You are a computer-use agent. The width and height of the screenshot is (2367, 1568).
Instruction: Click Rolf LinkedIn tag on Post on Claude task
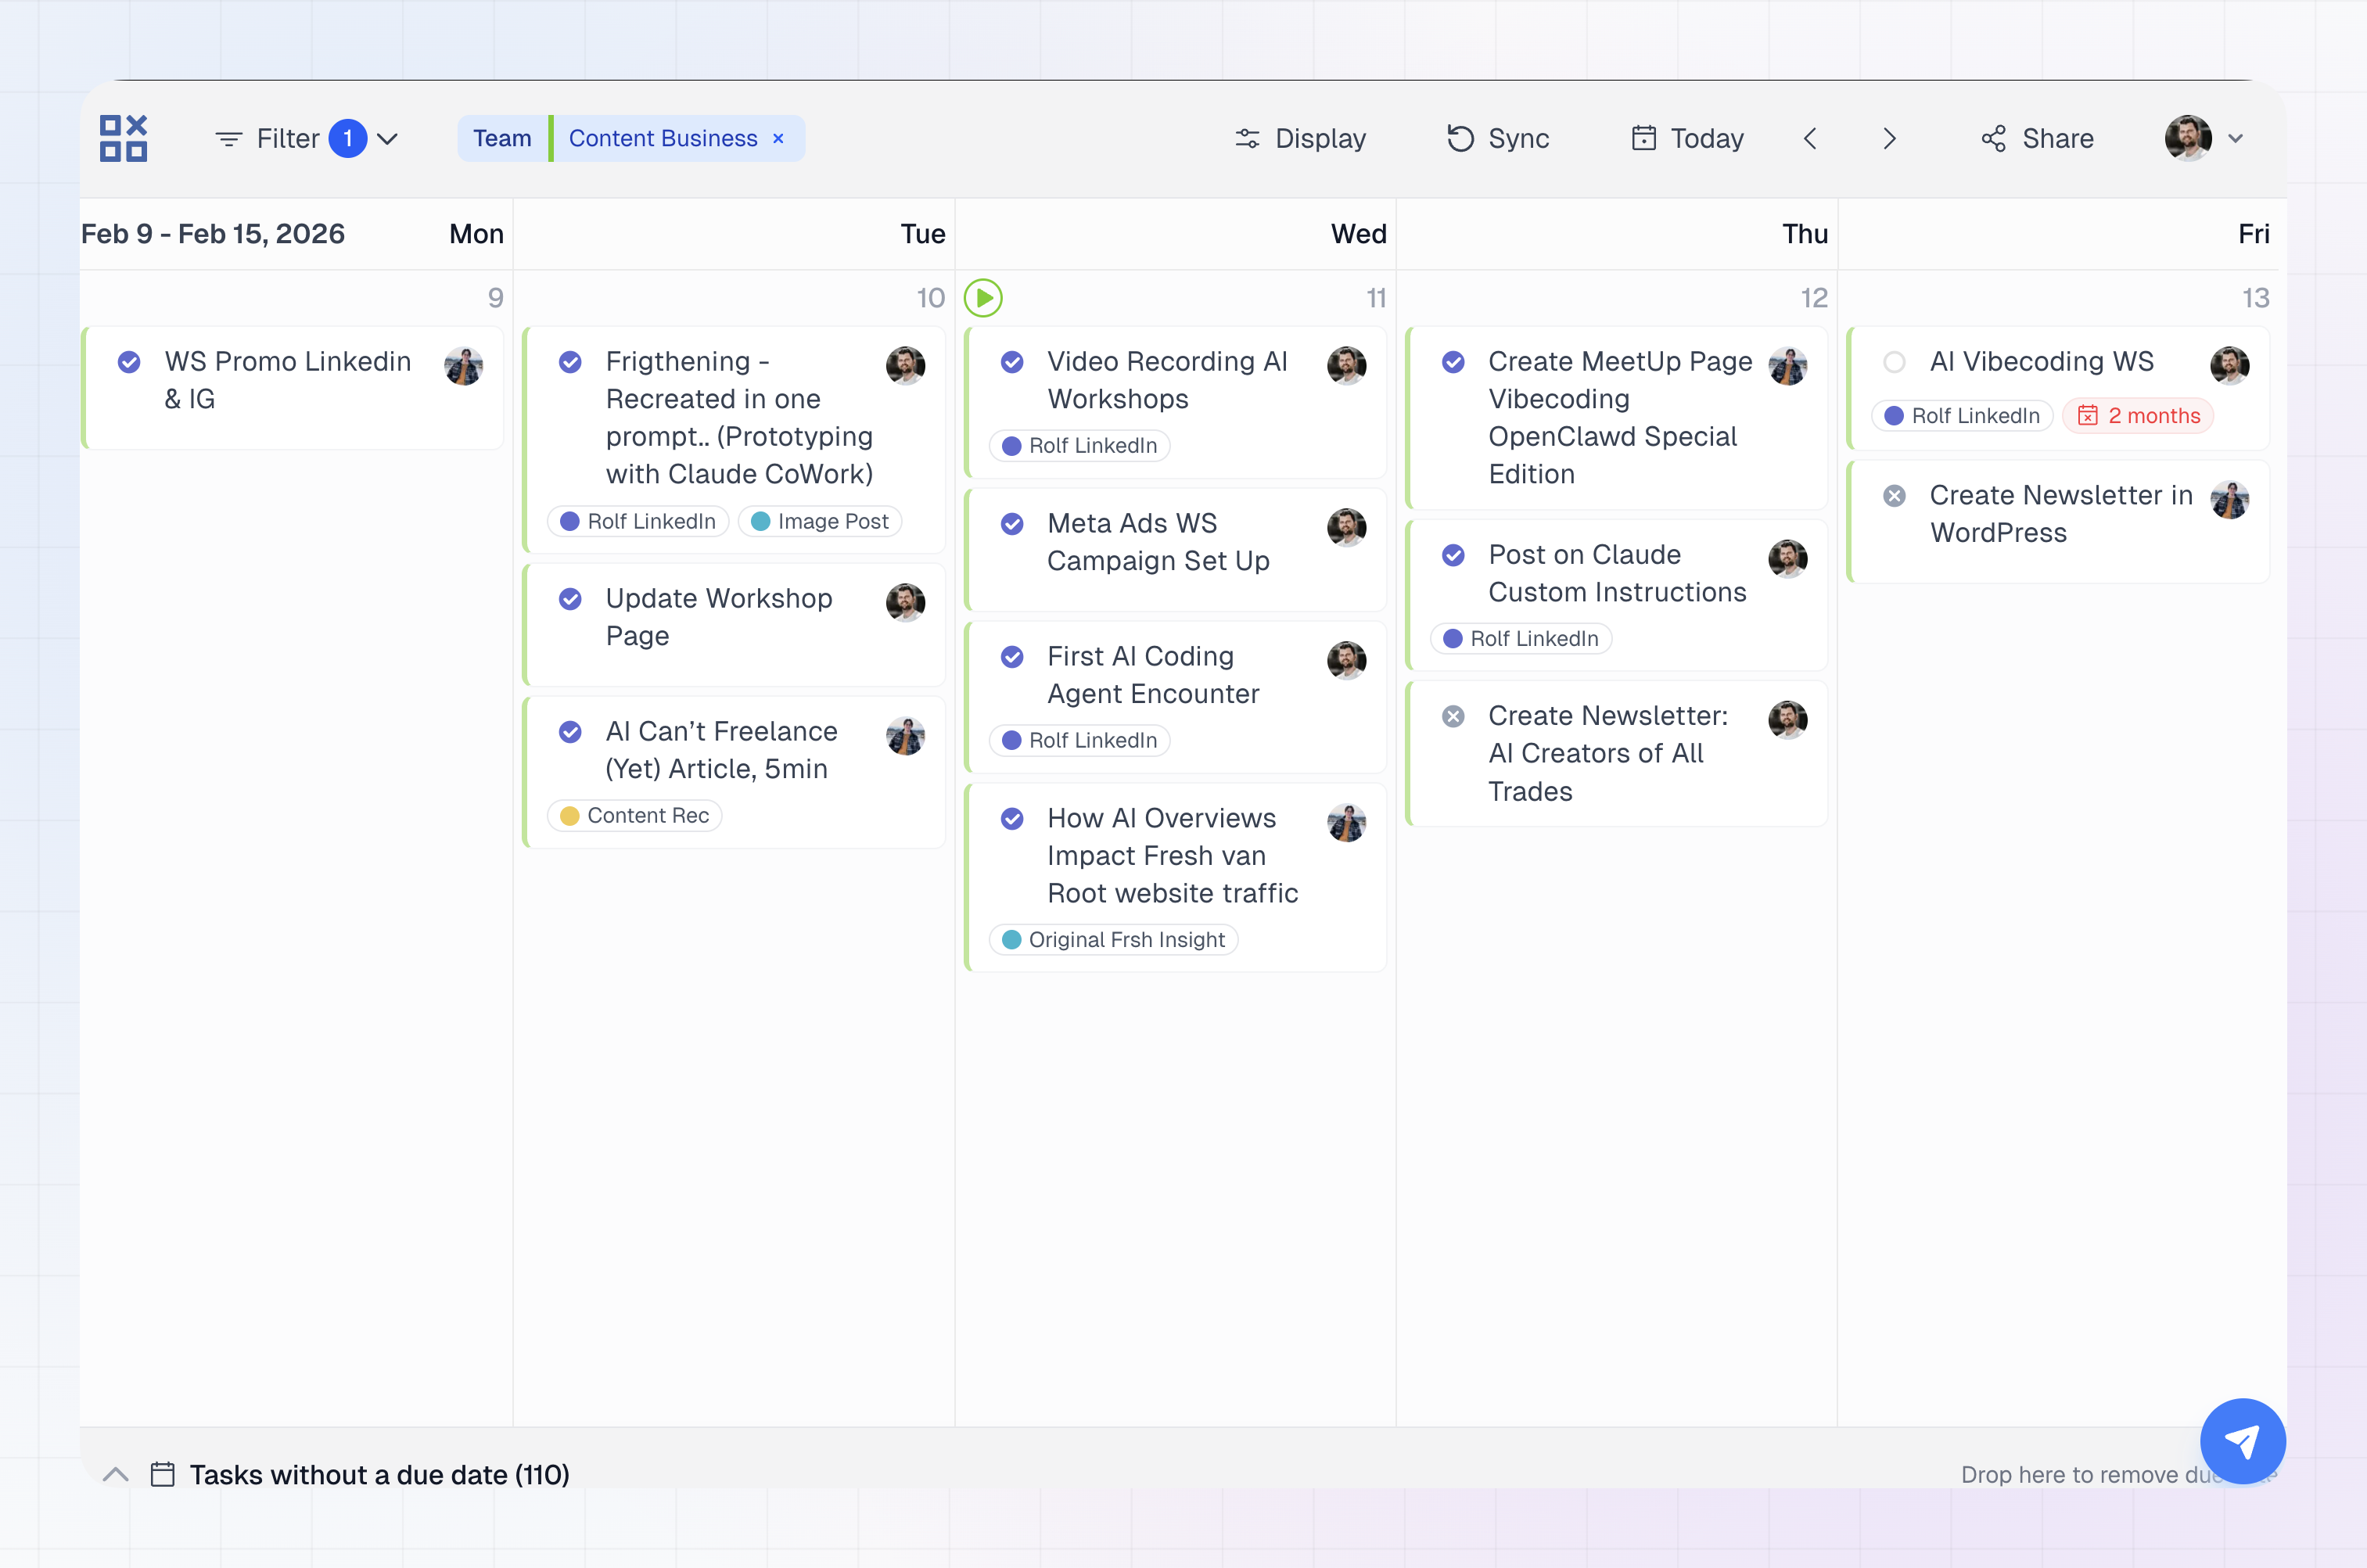click(x=1521, y=639)
